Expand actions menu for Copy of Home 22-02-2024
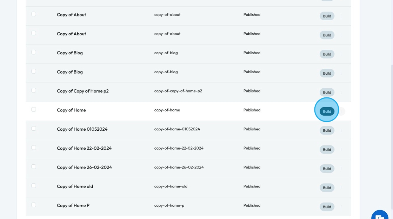This screenshot has width=393, height=219. coord(341,150)
